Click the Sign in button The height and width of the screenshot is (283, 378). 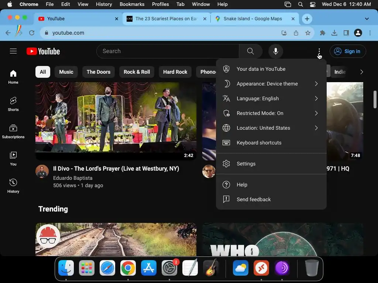click(348, 51)
